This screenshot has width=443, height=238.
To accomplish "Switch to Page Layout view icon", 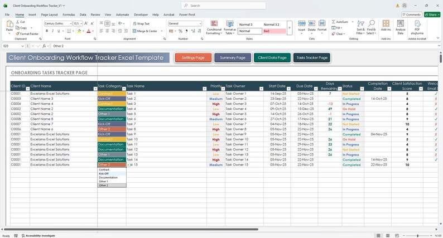I will point(388,235).
